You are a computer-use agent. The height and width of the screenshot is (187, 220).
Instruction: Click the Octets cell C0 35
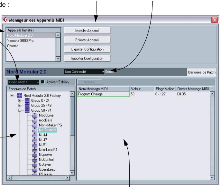pos(193,94)
